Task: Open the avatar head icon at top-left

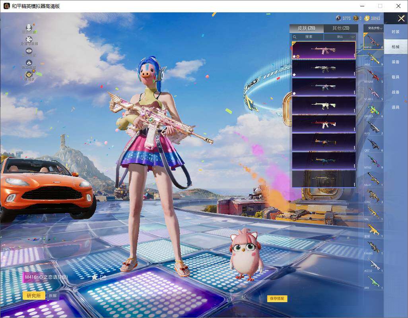Action: click(x=29, y=27)
